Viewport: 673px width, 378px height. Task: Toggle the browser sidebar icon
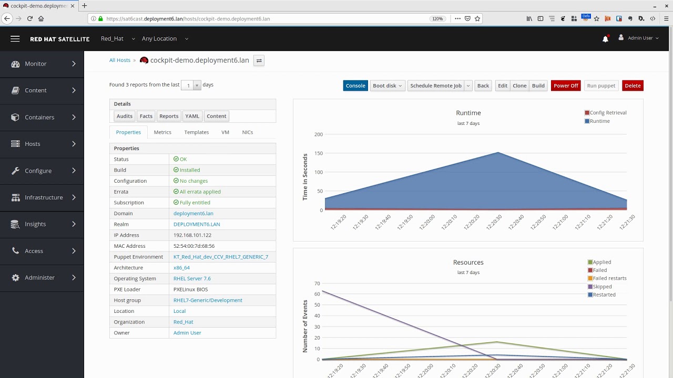click(x=540, y=18)
